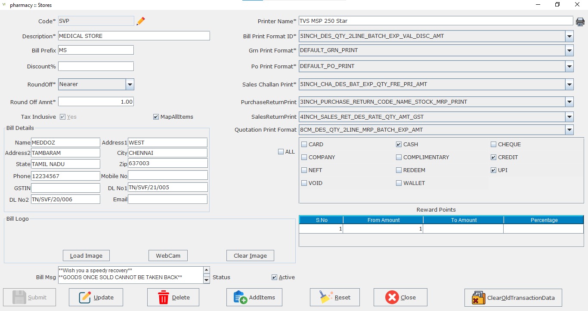This screenshot has width=588, height=311.
Task: Click the Delete button
Action: pyautogui.click(x=173, y=297)
